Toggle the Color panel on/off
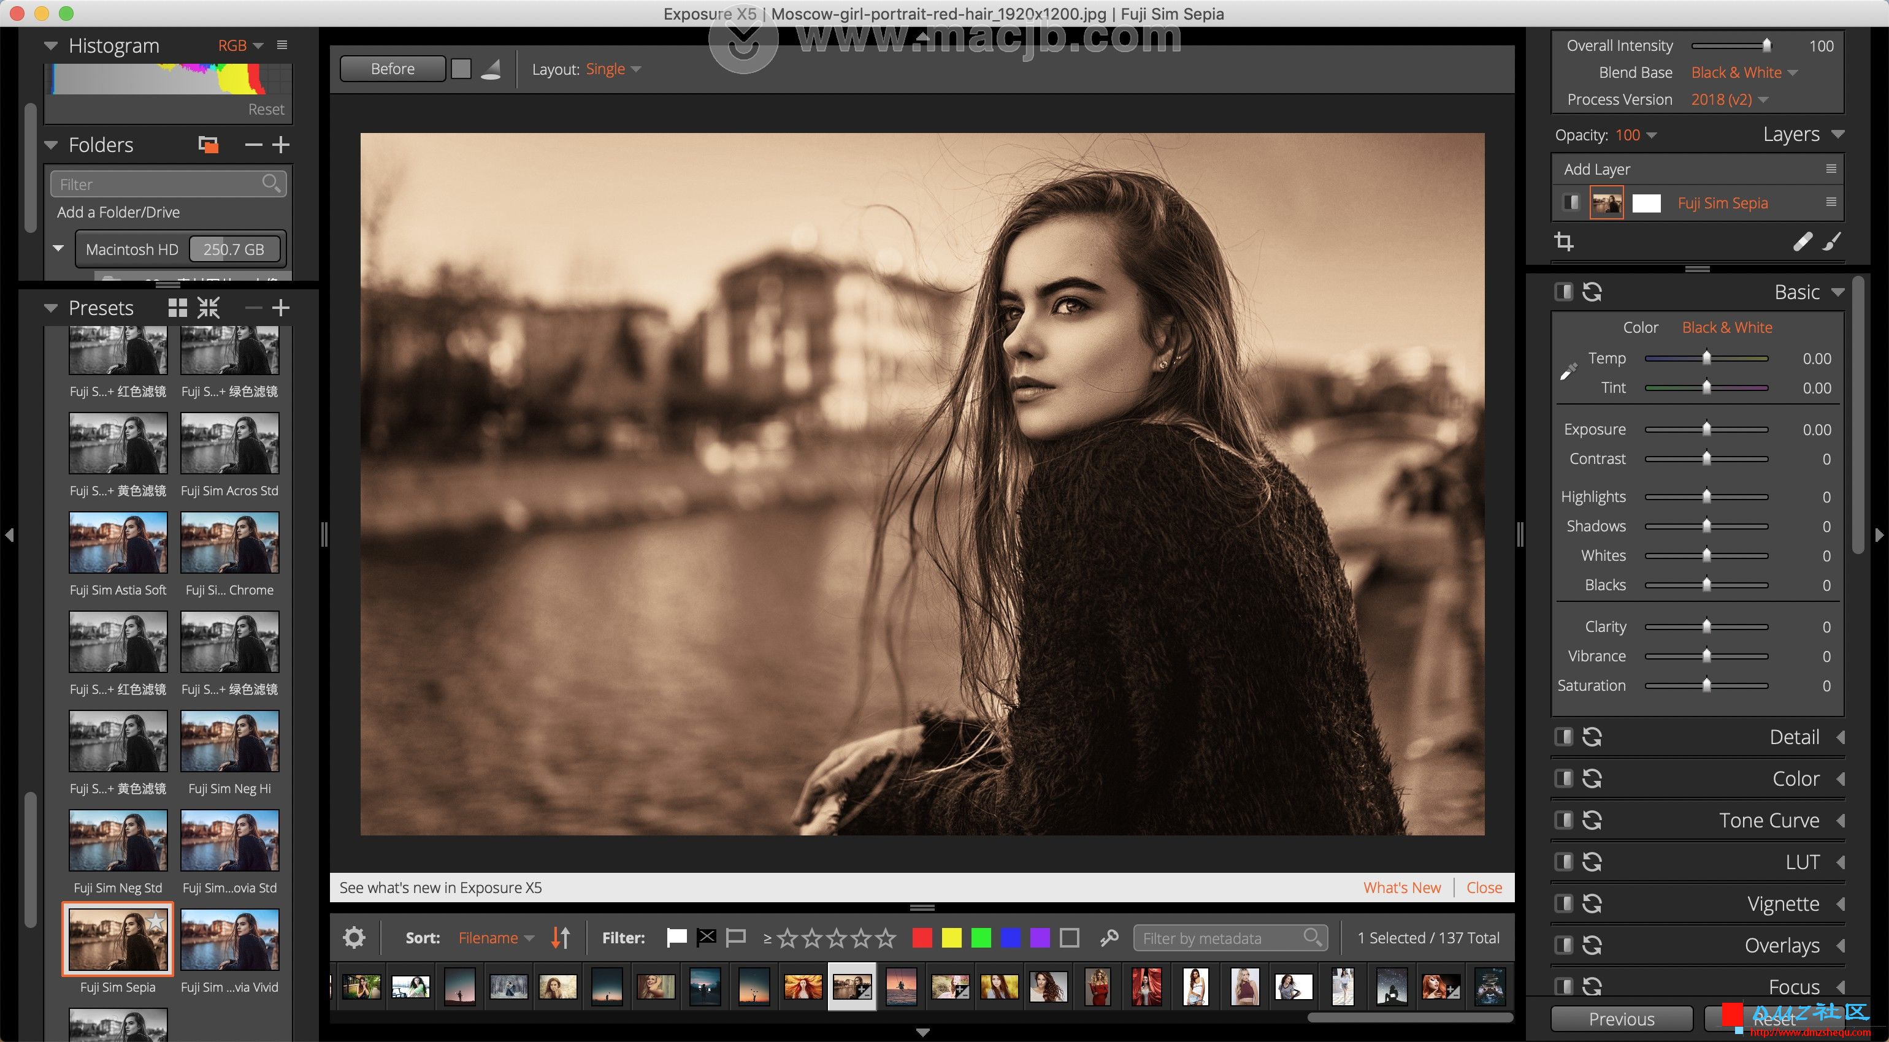This screenshot has width=1889, height=1042. 1563,778
